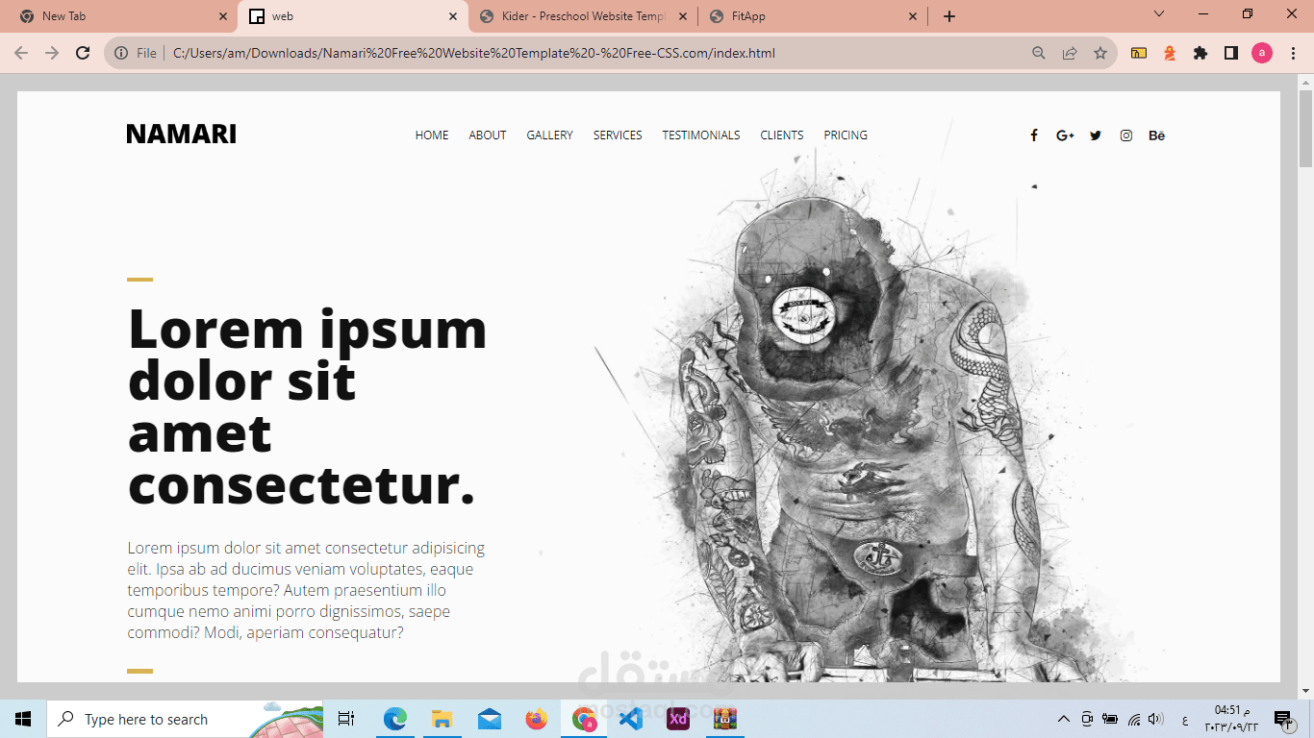Open WinRAR from the taskbar
This screenshot has width=1314, height=738.
point(725,719)
